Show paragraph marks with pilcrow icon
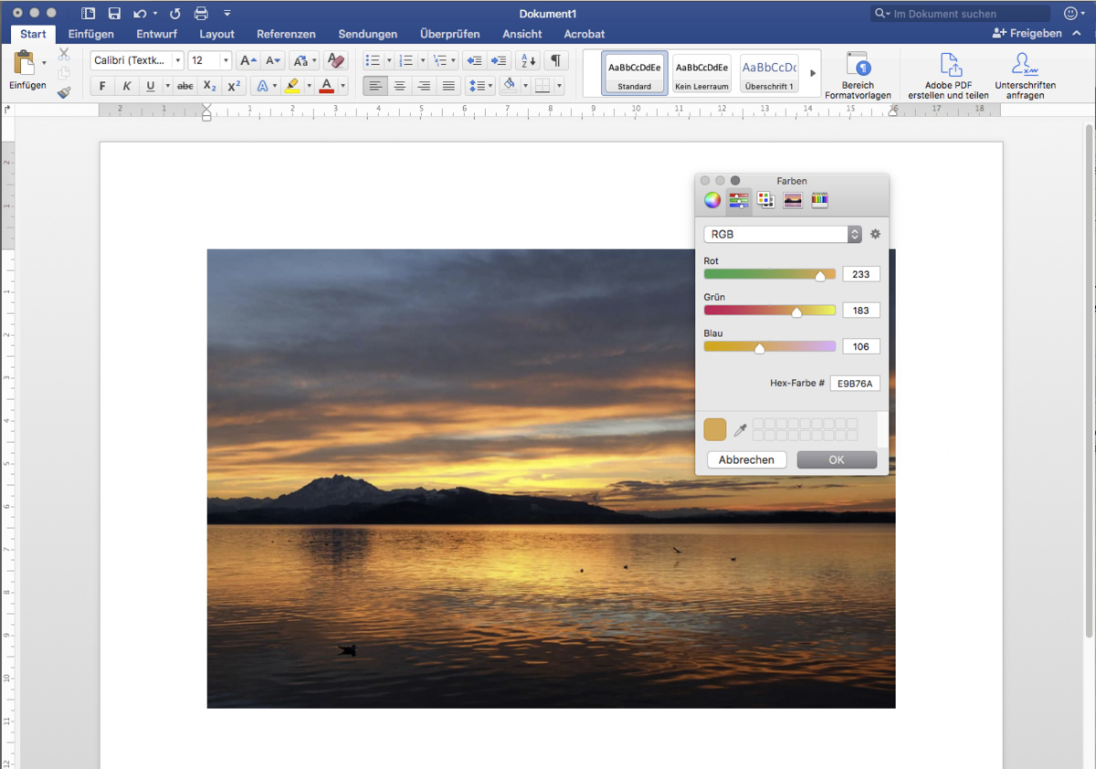The width and height of the screenshot is (1096, 769). point(554,61)
